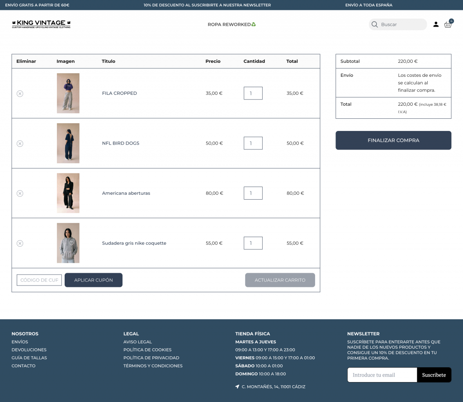The height and width of the screenshot is (402, 463).
Task: Click ACTUALIZAR CARRITO button
Action: click(x=280, y=280)
